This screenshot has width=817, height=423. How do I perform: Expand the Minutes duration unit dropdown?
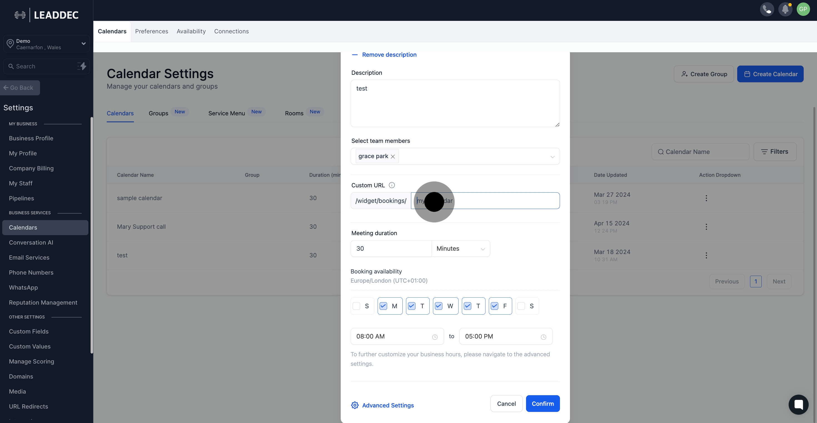pyautogui.click(x=460, y=248)
